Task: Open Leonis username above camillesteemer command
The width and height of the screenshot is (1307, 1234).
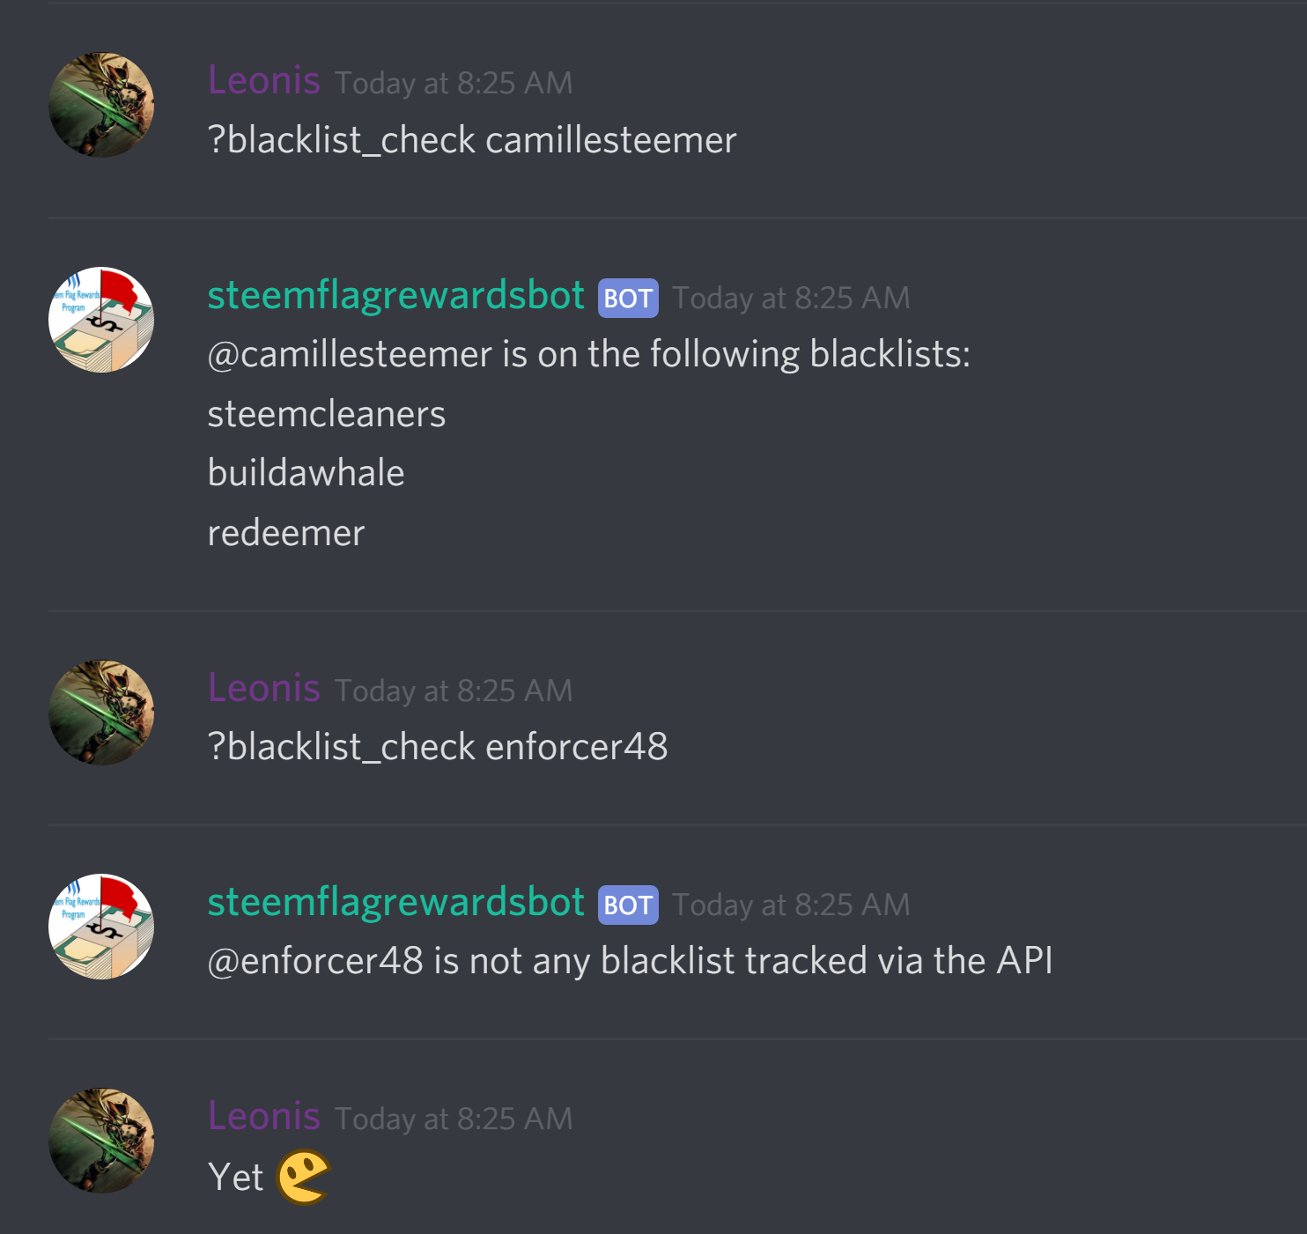Action: 264,81
